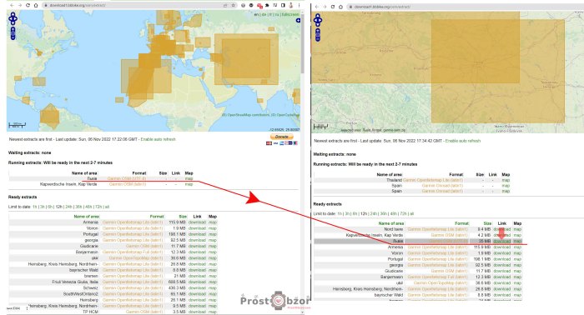Open the home page in the right browser
The height and width of the screenshot is (315, 584).
pyautogui.click(x=340, y=7)
